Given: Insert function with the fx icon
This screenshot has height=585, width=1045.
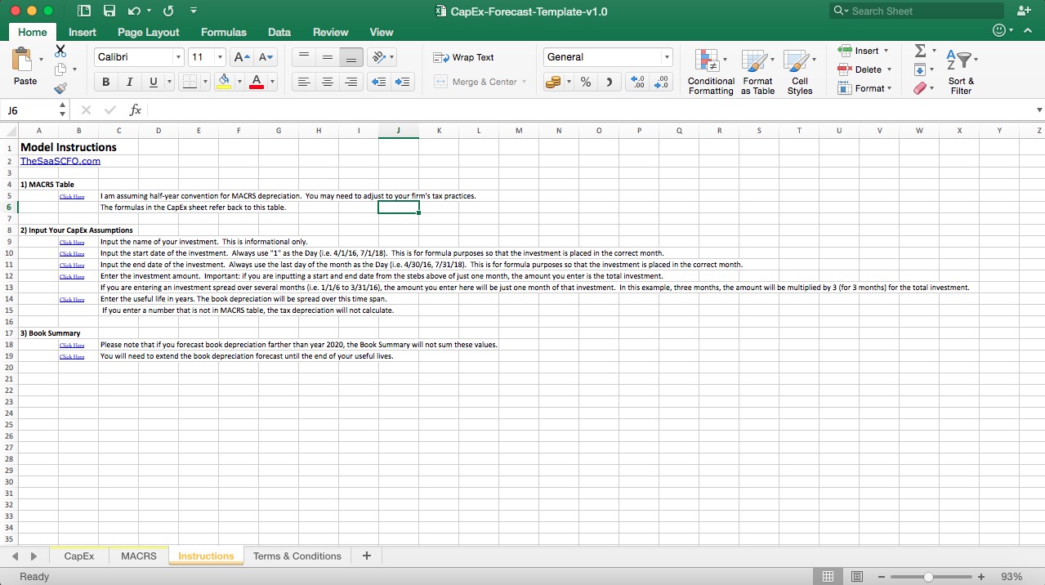Looking at the screenshot, I should (136, 109).
